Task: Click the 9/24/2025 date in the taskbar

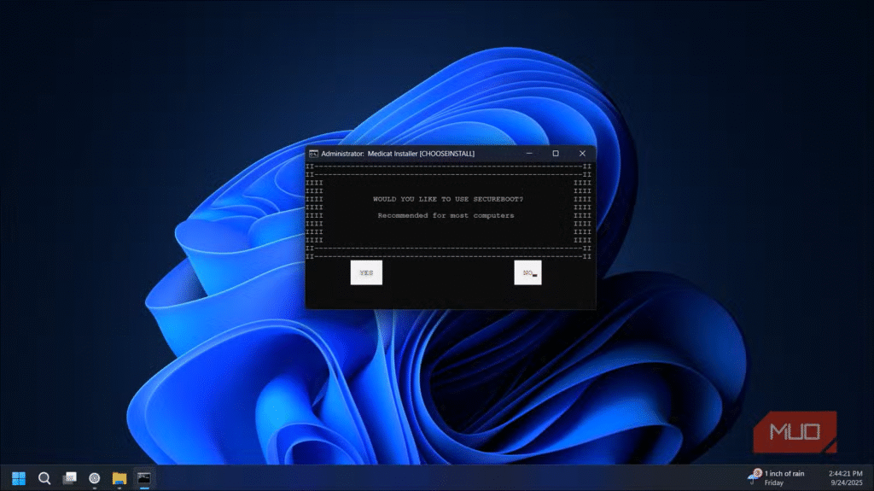Action: [x=843, y=482]
